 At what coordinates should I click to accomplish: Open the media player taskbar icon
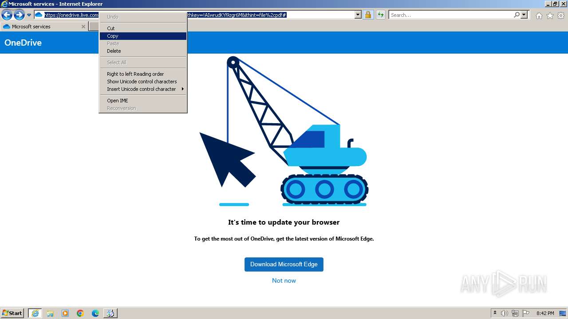point(65,313)
